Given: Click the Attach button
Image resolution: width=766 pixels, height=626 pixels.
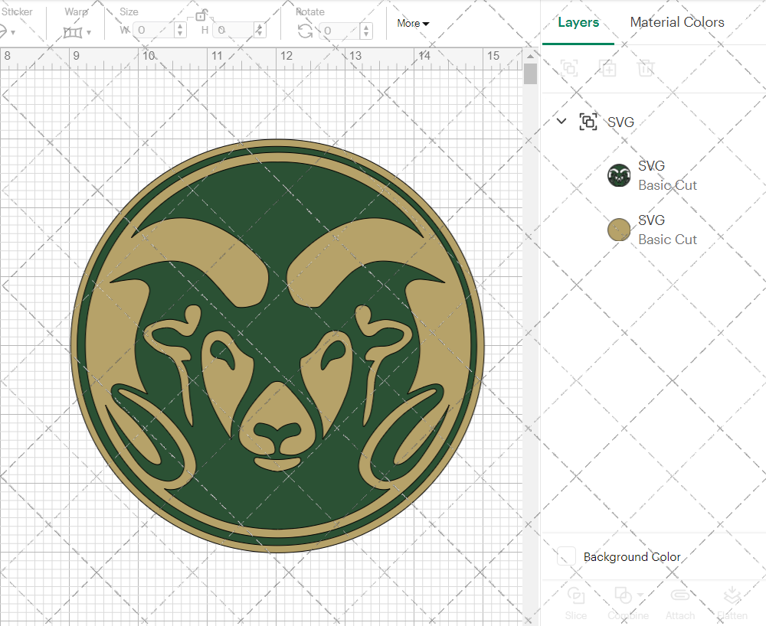Looking at the screenshot, I should [680, 604].
